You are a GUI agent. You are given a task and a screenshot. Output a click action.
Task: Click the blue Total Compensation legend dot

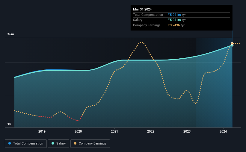click(x=10, y=143)
